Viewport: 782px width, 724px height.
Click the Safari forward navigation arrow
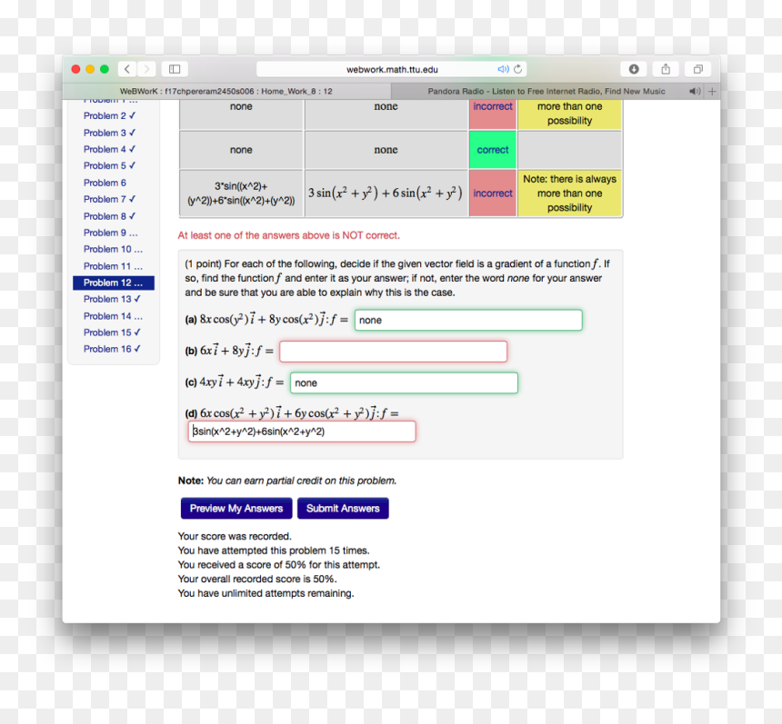146,69
